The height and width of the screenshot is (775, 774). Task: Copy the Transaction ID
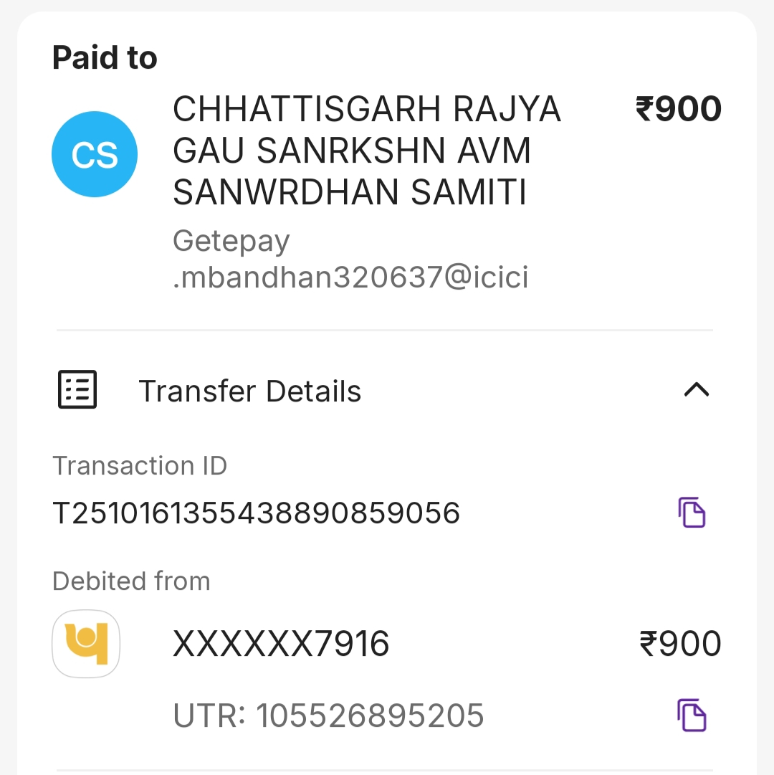tap(692, 513)
